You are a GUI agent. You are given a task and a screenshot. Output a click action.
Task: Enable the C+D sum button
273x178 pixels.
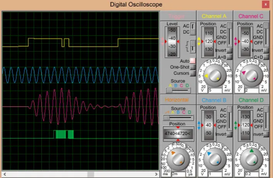[x=266, y=57]
